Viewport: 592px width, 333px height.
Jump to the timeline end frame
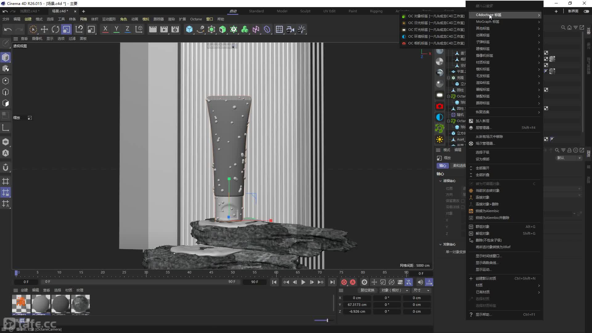pyautogui.click(x=332, y=282)
